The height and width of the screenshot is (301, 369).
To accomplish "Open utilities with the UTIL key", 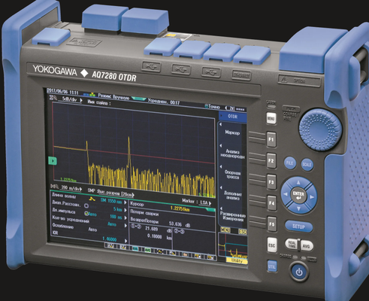I will tap(272, 266).
